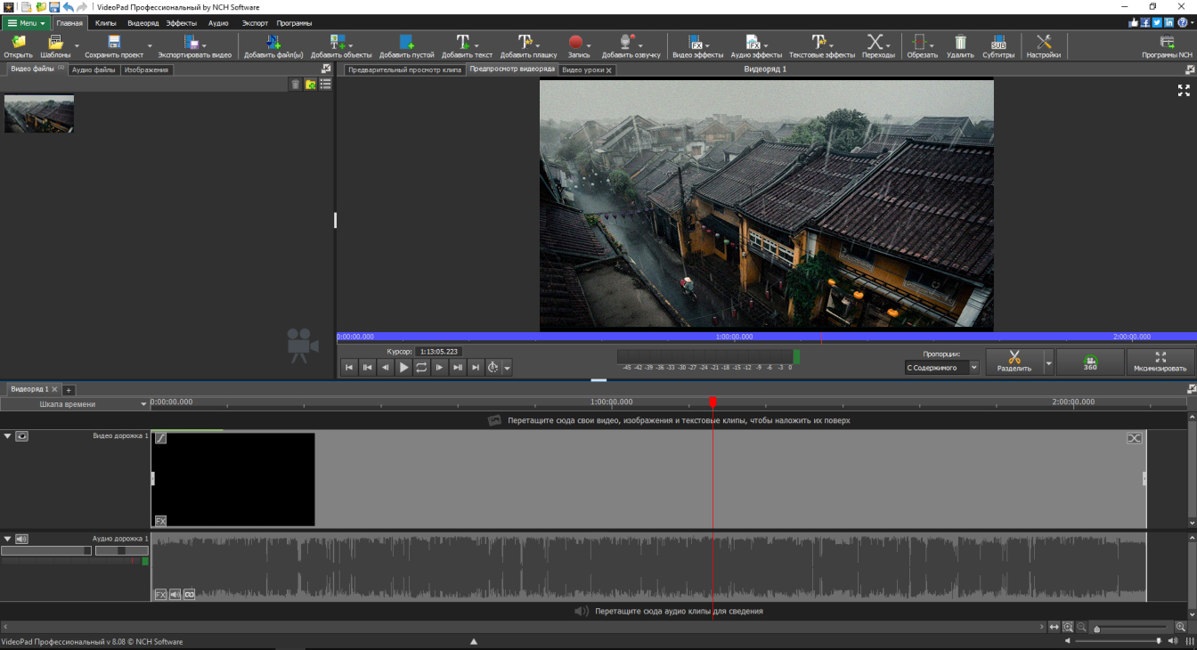Select video thumbnail in media bin

click(39, 114)
